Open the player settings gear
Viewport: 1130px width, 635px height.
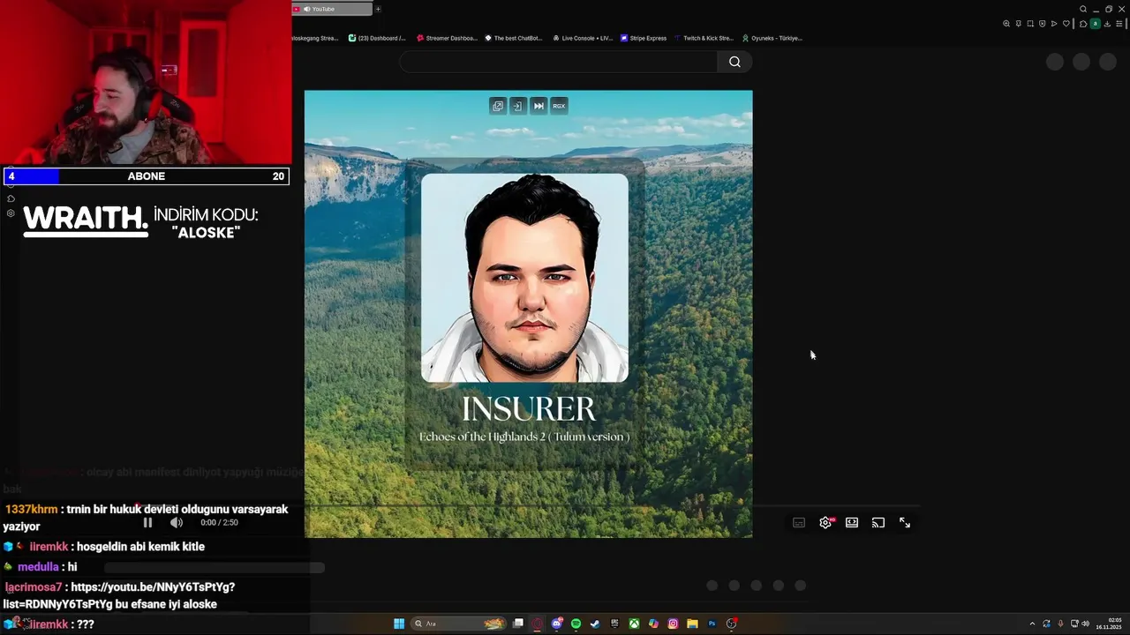pyautogui.click(x=825, y=522)
